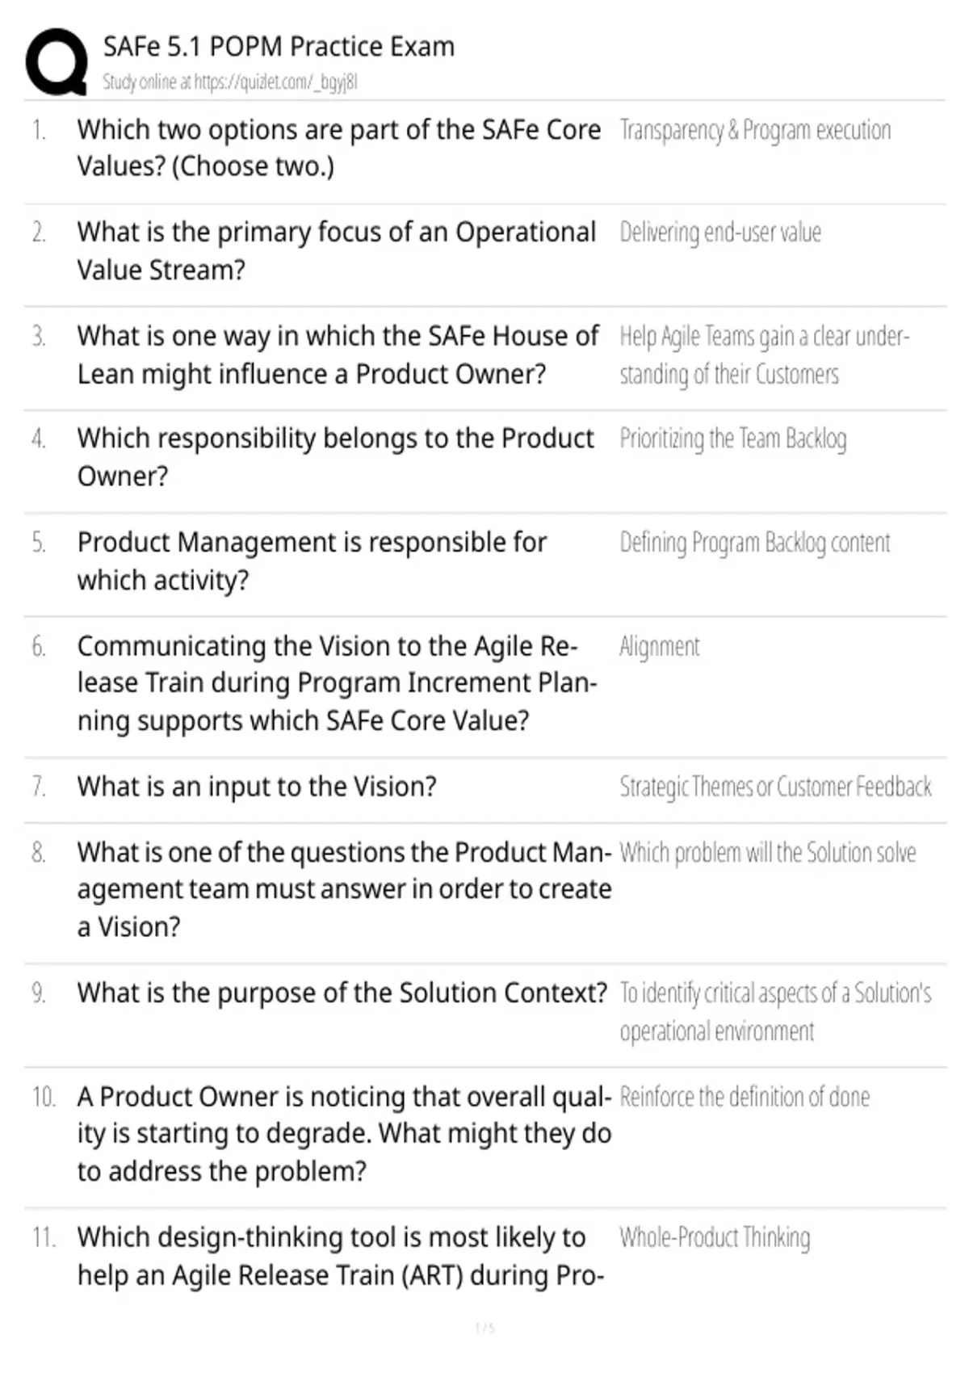Click answer Defining Program Backlog content
Viewport: 969px width, 1373px height.
[x=755, y=543]
